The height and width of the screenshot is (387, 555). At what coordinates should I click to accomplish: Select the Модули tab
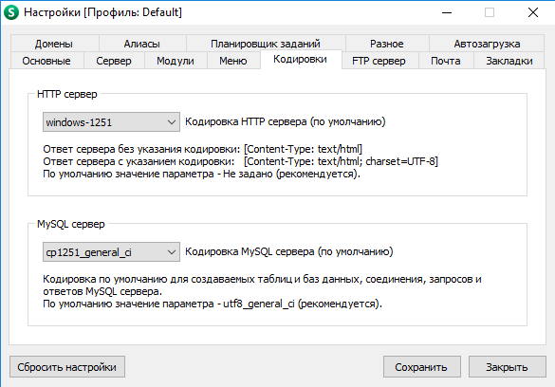coord(176,61)
